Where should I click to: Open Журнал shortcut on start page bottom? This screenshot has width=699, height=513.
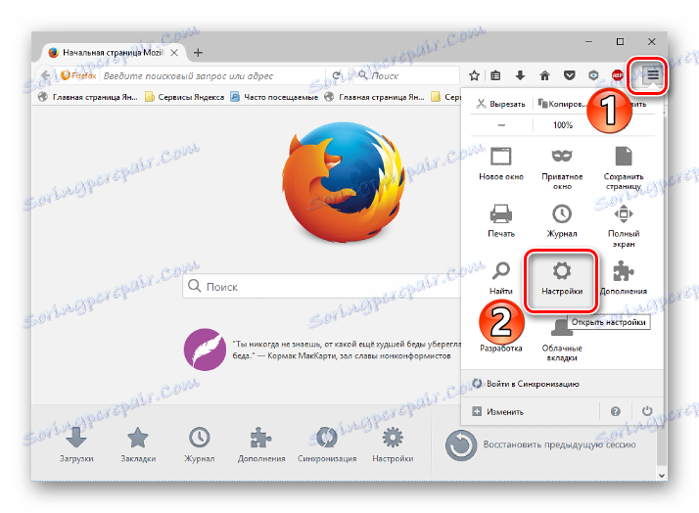200,444
